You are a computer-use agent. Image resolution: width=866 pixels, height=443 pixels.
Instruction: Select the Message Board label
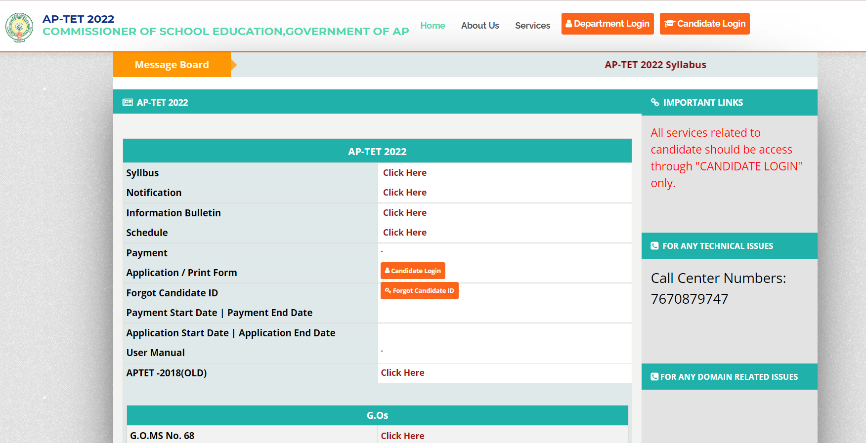point(172,65)
